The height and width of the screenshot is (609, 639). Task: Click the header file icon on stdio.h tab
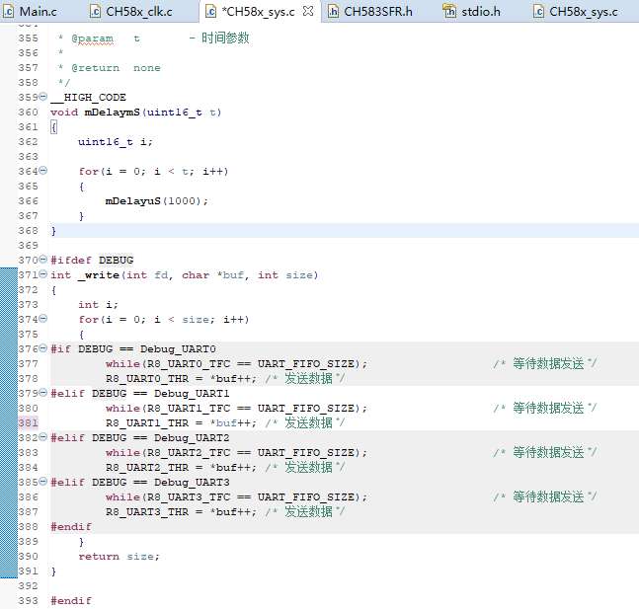pos(450,12)
